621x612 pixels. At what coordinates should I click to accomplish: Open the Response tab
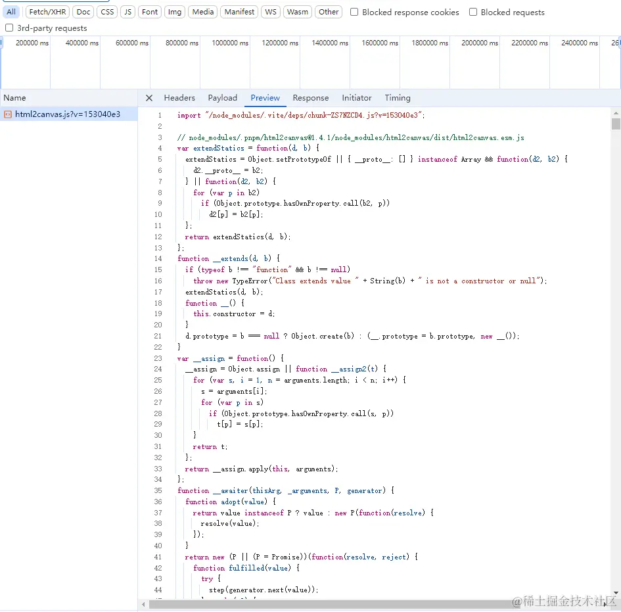tap(310, 98)
